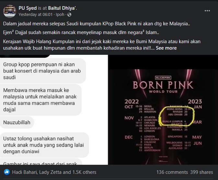Open the chat screenshot image on the left
This screenshot has width=218, height=180.
[54, 110]
